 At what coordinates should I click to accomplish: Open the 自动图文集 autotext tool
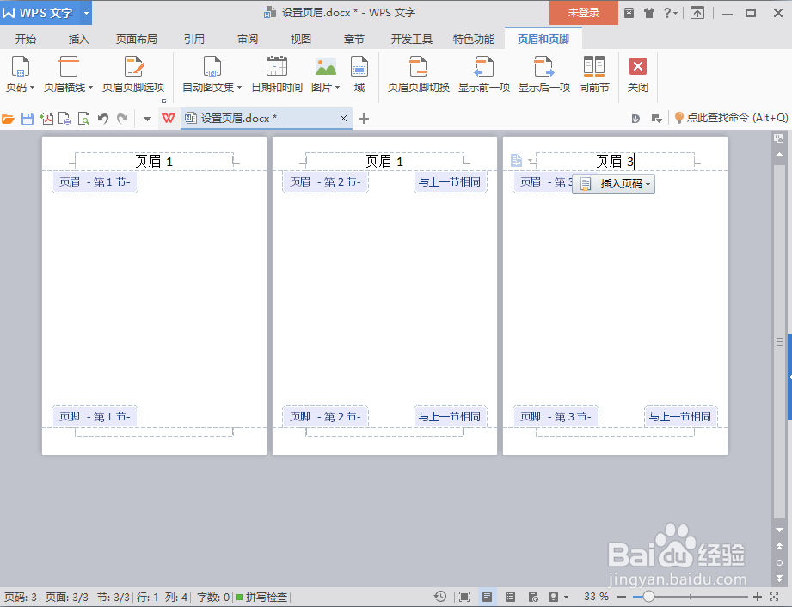pyautogui.click(x=212, y=74)
